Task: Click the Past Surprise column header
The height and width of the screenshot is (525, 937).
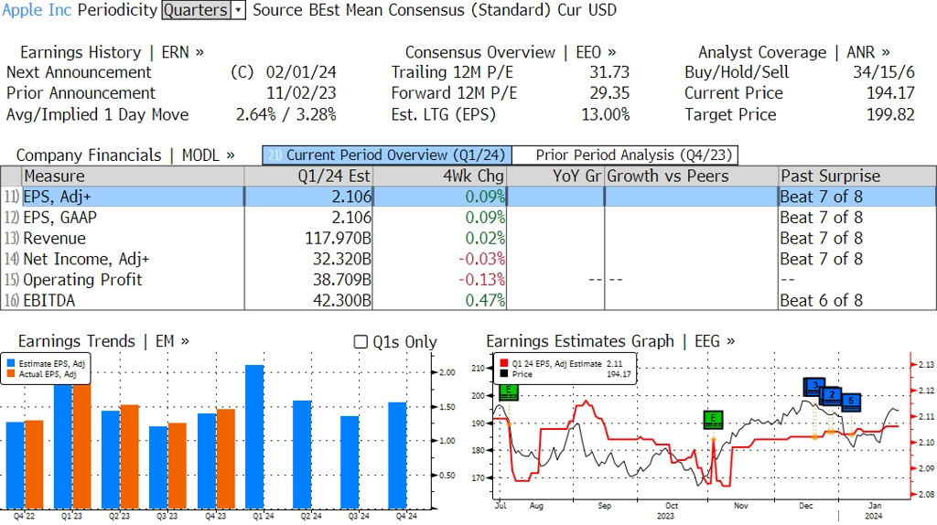Action: 857,177
